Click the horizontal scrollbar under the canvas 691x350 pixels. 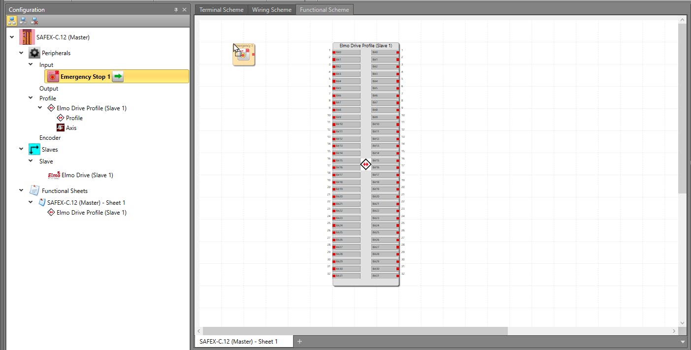pos(355,331)
